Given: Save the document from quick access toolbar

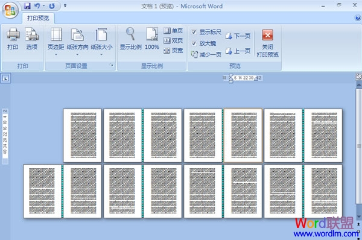Looking at the screenshot, I should click(28, 6).
